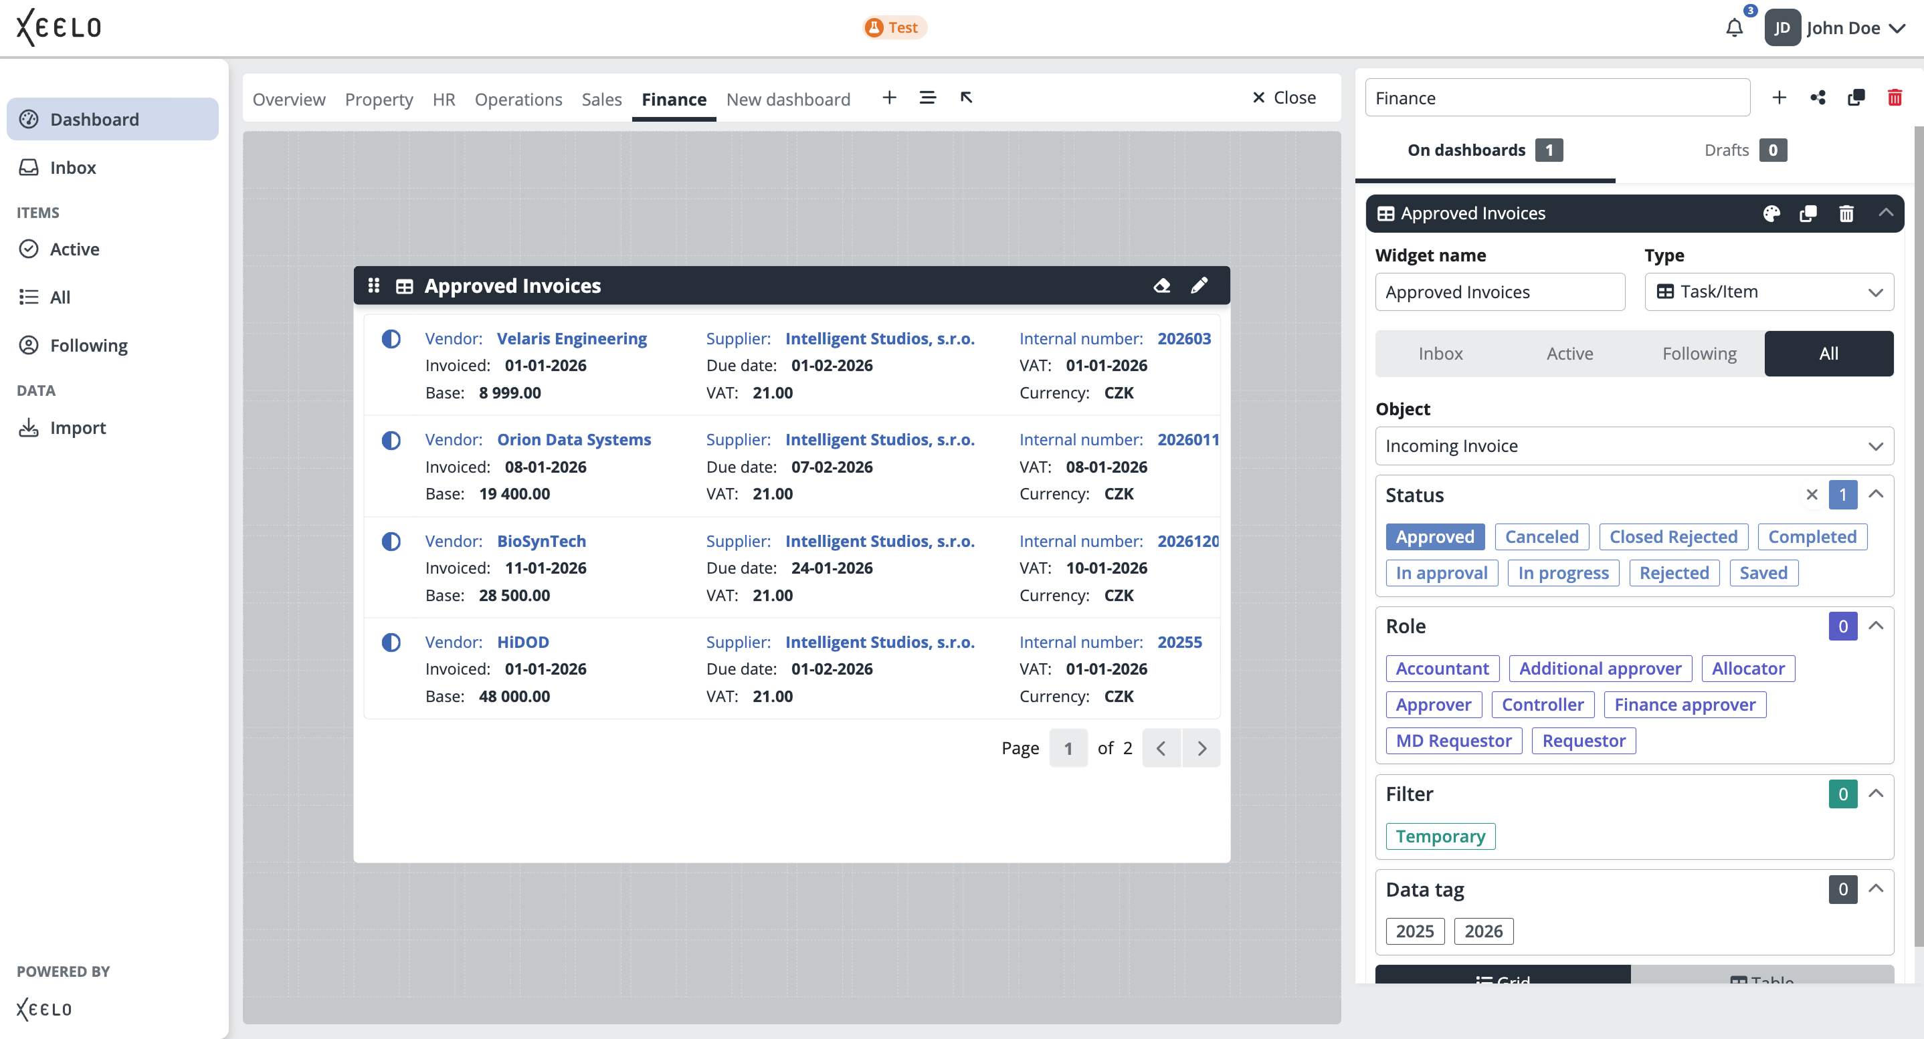Click the red delete dashboard trash icon
The height and width of the screenshot is (1039, 1924).
point(1894,98)
